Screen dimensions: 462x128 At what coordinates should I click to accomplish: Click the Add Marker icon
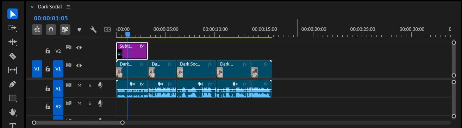[79, 29]
